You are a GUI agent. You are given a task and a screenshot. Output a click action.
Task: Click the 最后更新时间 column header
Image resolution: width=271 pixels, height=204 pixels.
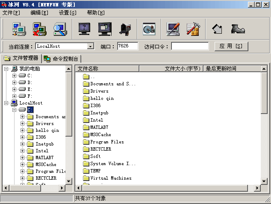[232, 69]
